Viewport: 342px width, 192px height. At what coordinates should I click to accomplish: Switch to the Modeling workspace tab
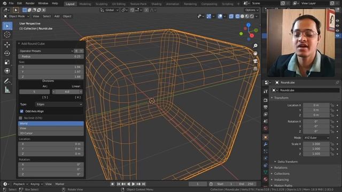tap(85, 4)
